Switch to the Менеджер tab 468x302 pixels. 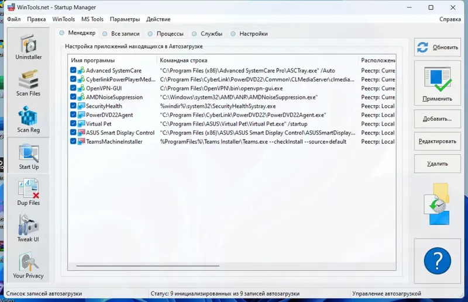pyautogui.click(x=77, y=33)
